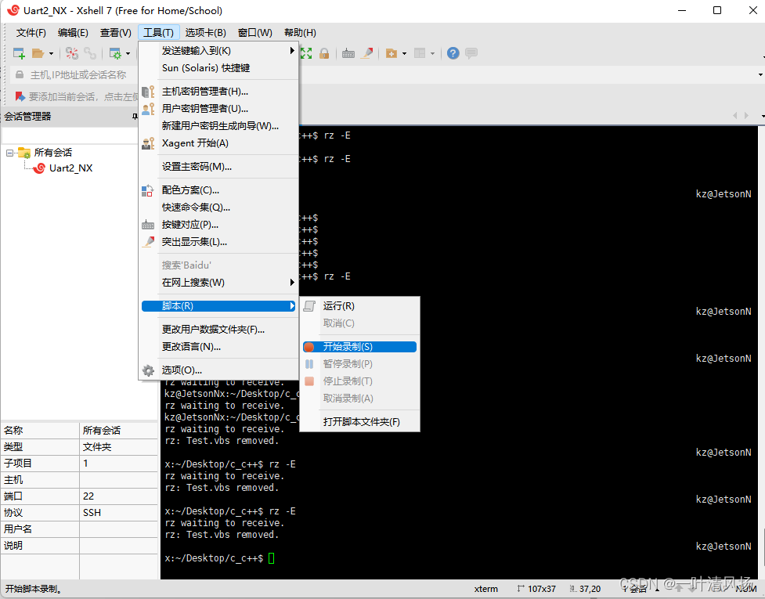Viewport: 765px width, 599px height.
Task: Open the 发送键输入到(K) submenu
Action: pos(218,51)
